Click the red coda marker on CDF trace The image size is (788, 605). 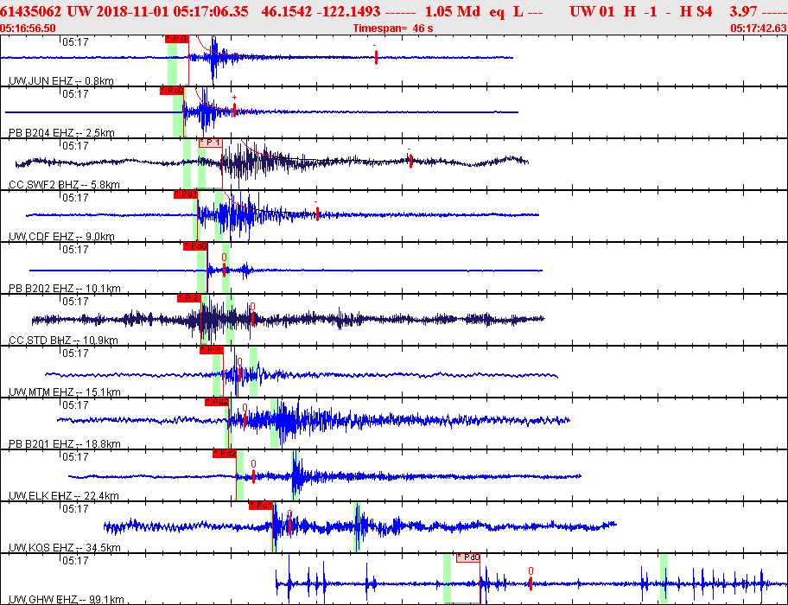tap(317, 213)
